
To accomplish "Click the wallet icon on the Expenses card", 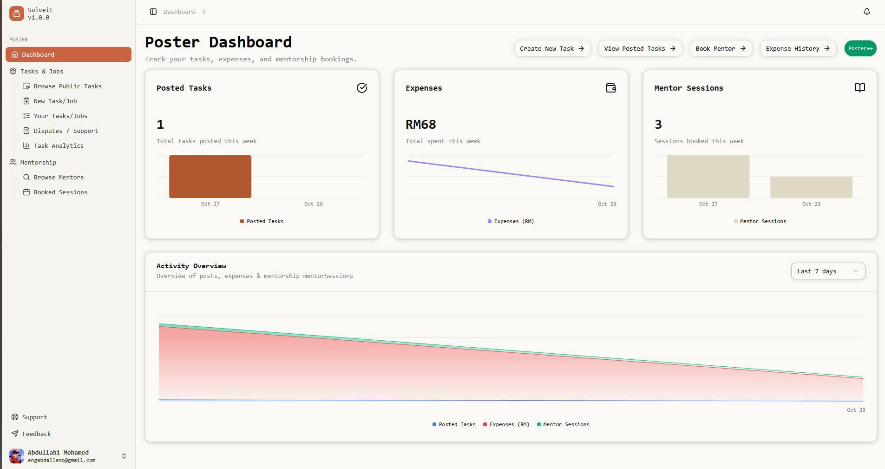I will pos(610,88).
